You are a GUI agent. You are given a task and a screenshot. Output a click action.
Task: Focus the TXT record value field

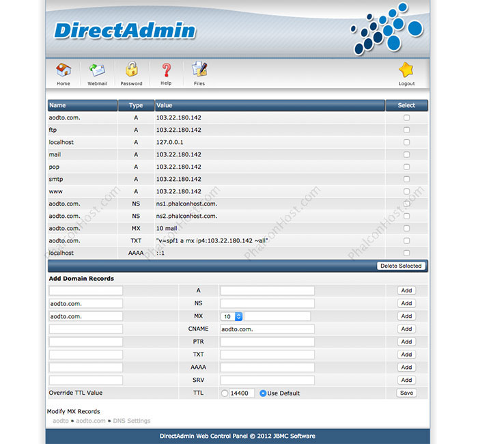click(x=267, y=355)
